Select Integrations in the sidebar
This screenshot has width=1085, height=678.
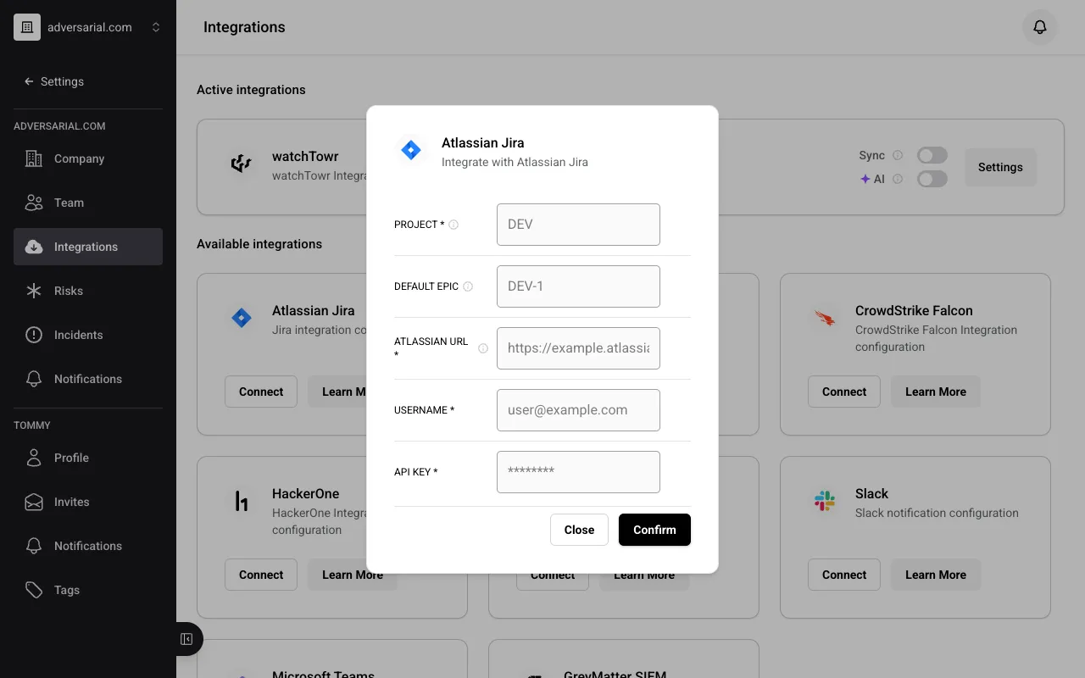[x=88, y=247]
